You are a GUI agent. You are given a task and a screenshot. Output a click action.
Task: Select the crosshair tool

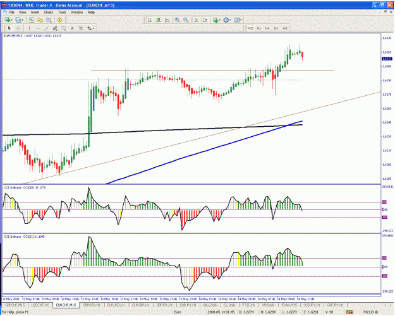pyautogui.click(x=18, y=28)
